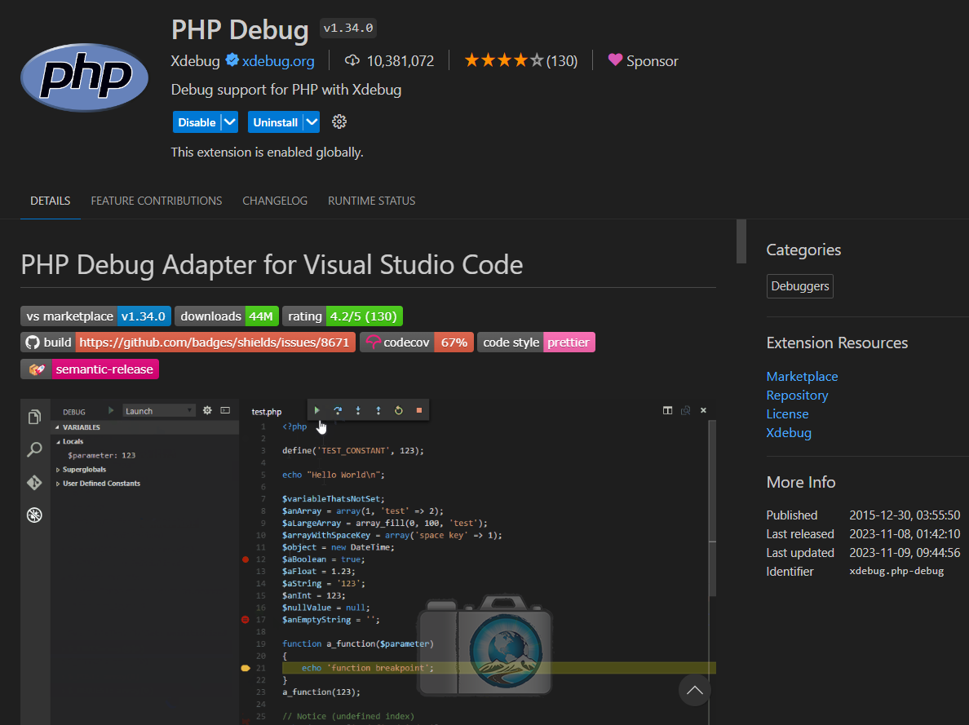
Task: Click the Continue debug button
Action: coord(317,410)
